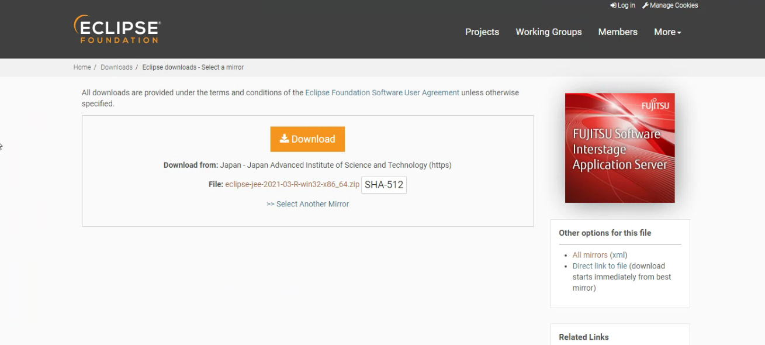Open the Members menu item
Viewport: 765px width, 345px height.
tap(618, 32)
